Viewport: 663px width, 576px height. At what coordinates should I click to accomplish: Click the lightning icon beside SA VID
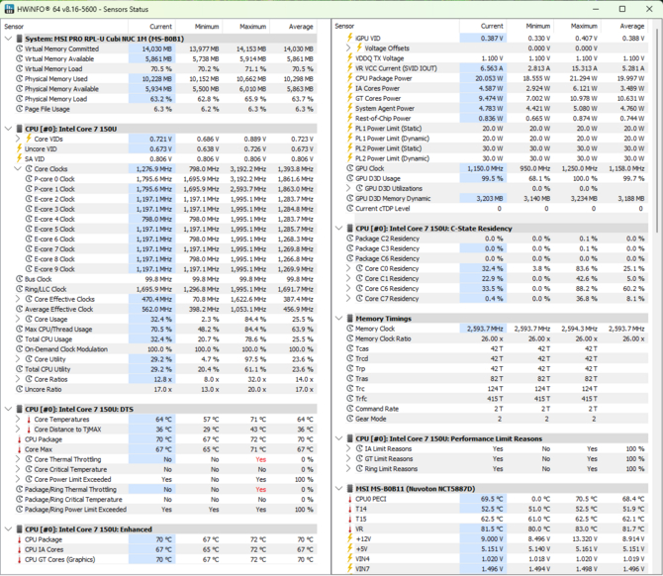point(19,158)
